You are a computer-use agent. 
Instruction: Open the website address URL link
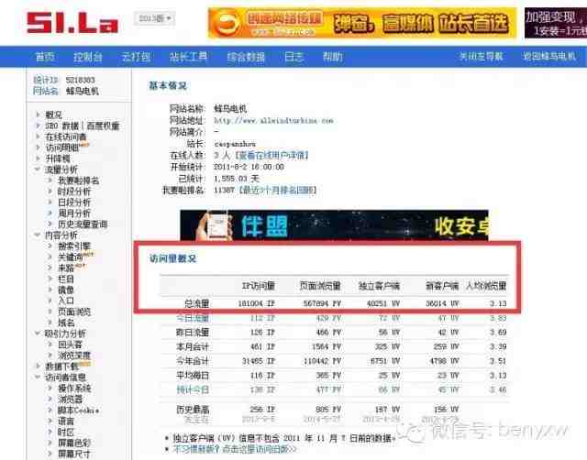273,120
